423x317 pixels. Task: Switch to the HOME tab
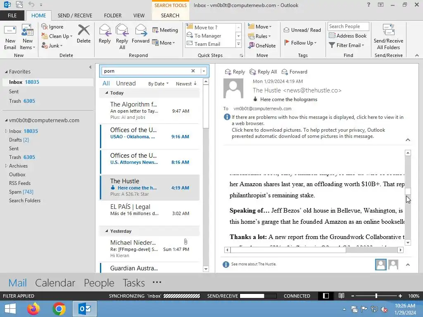coord(38,16)
